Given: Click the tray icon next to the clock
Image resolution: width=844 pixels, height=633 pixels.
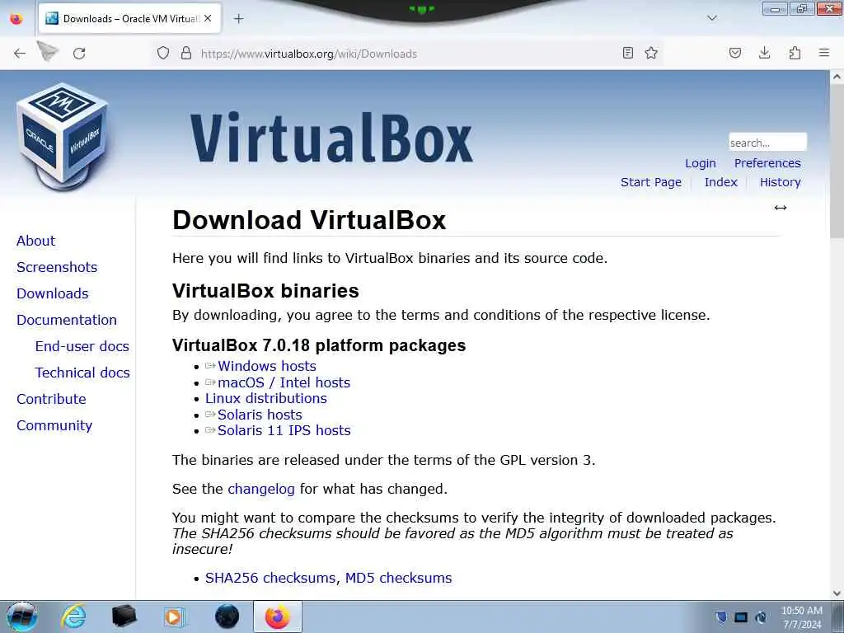Looking at the screenshot, I should (761, 617).
